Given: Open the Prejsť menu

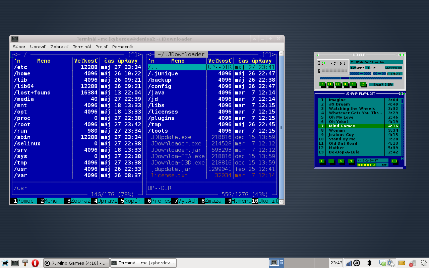Looking at the screenshot, I should tap(102, 47).
